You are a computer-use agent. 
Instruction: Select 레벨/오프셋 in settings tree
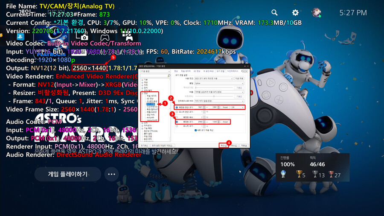pos(151,112)
